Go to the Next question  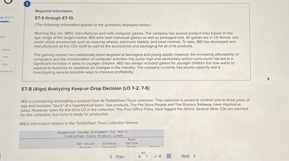click(x=185, y=156)
